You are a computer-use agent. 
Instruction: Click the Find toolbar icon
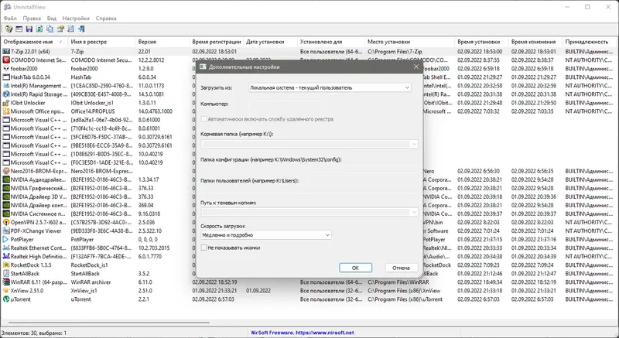[x=70, y=29]
